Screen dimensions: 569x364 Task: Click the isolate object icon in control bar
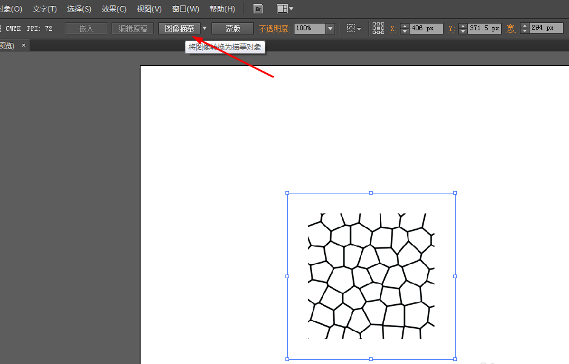(351, 28)
